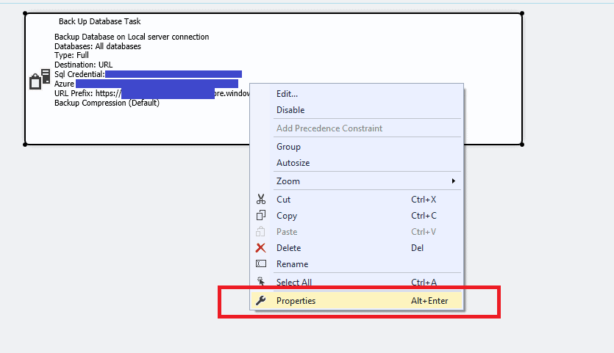Click 'Backup Database on Local server connection' text
This screenshot has height=353, width=614.
(132, 37)
